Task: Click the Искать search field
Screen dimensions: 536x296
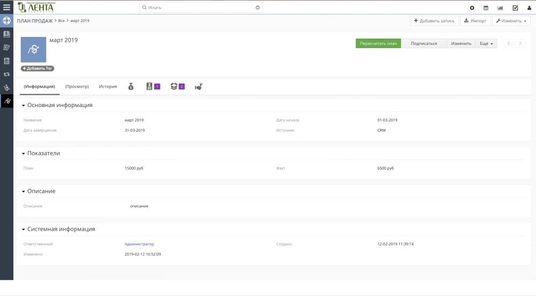Action: (201, 7)
